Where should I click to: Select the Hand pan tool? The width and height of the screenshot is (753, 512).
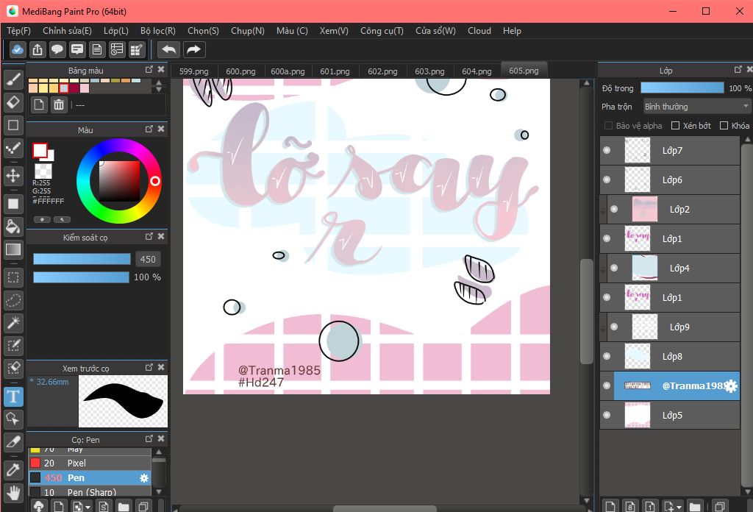[x=13, y=493]
